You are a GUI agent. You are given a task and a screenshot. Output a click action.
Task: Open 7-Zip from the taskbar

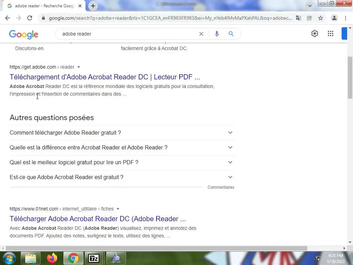[94, 258]
